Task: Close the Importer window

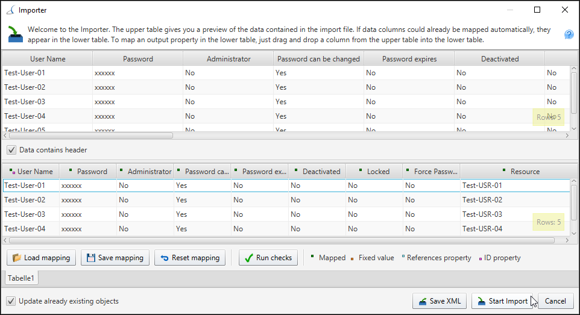Action: tap(565, 10)
